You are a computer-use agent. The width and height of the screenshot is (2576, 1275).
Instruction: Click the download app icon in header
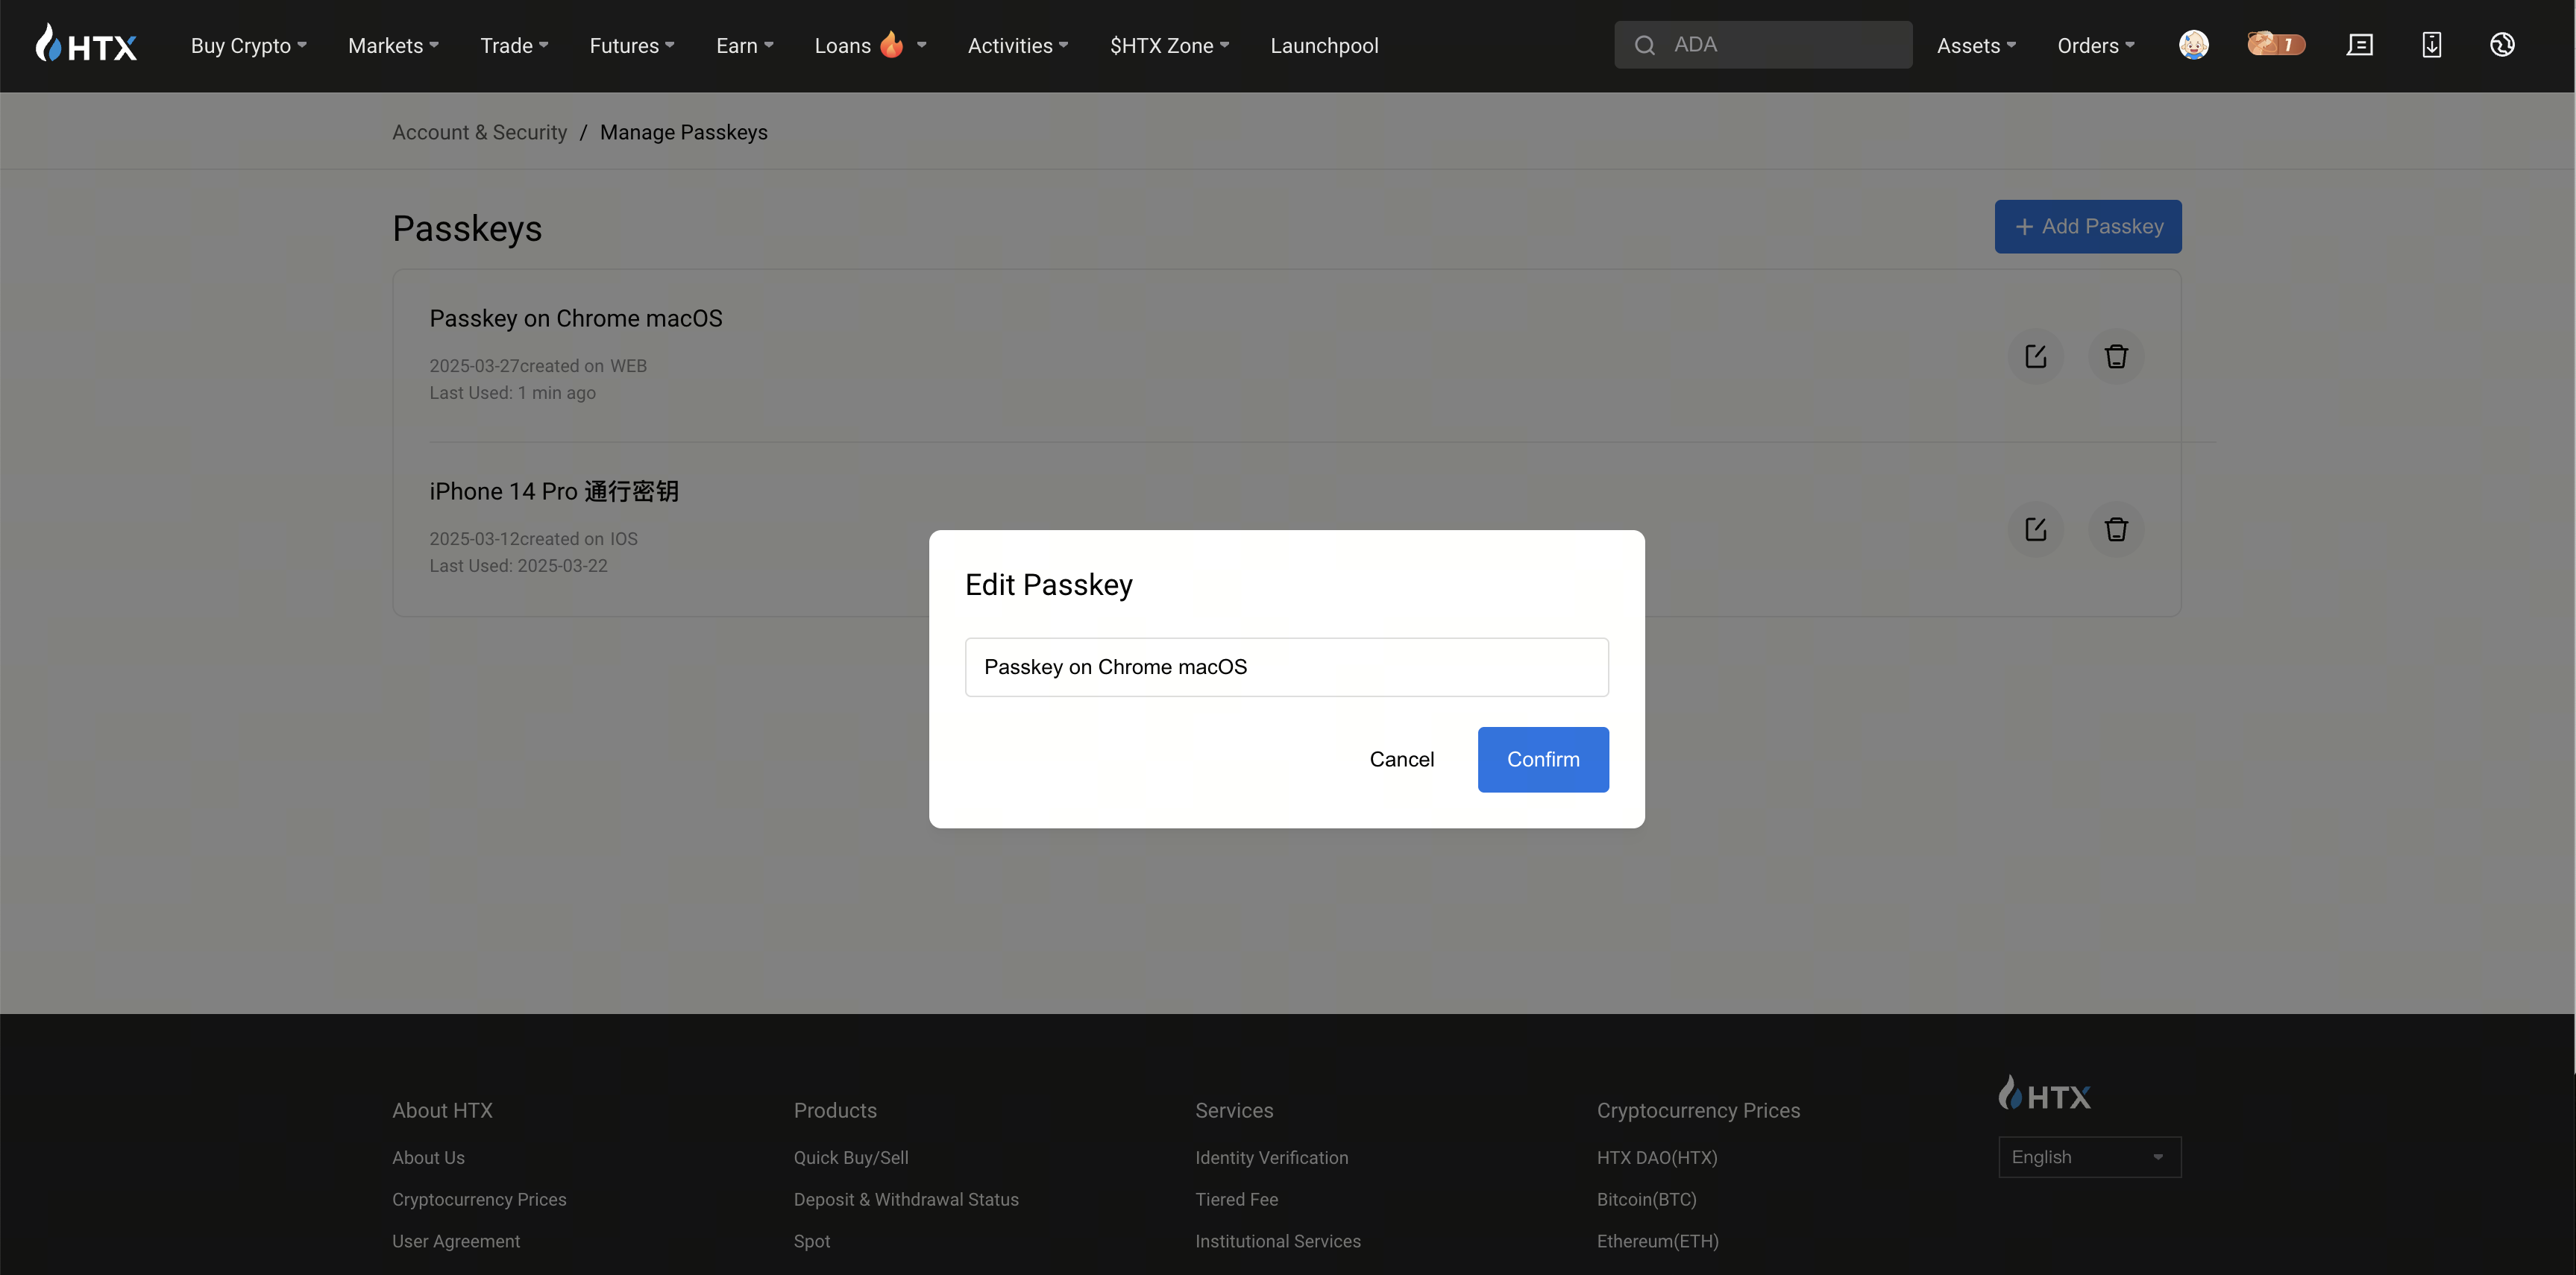(2431, 45)
